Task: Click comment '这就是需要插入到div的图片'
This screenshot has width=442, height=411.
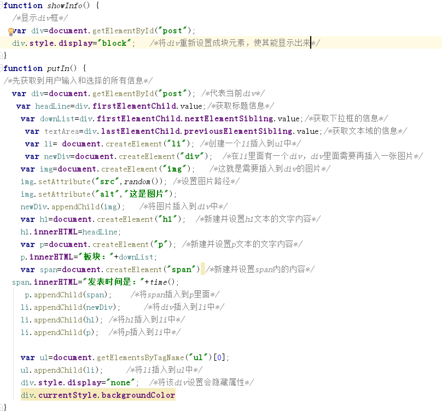Action: 269,169
